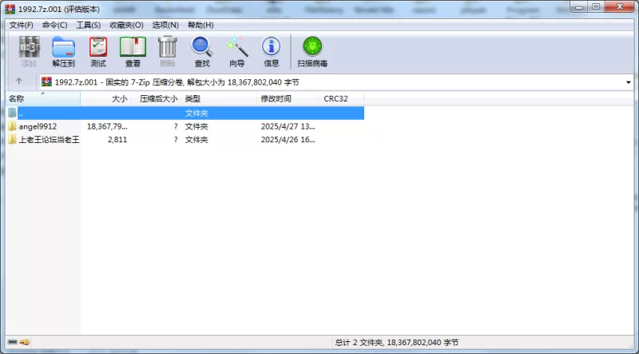Click the WinRAR icon in title bar
The width and height of the screenshot is (639, 354).
pyautogui.click(x=10, y=9)
